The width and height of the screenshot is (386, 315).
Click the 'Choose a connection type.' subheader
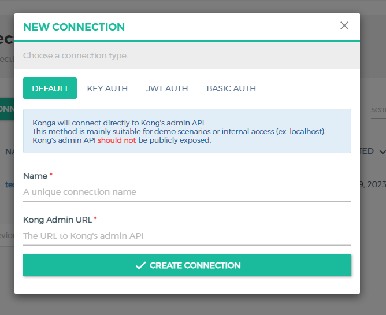click(75, 56)
